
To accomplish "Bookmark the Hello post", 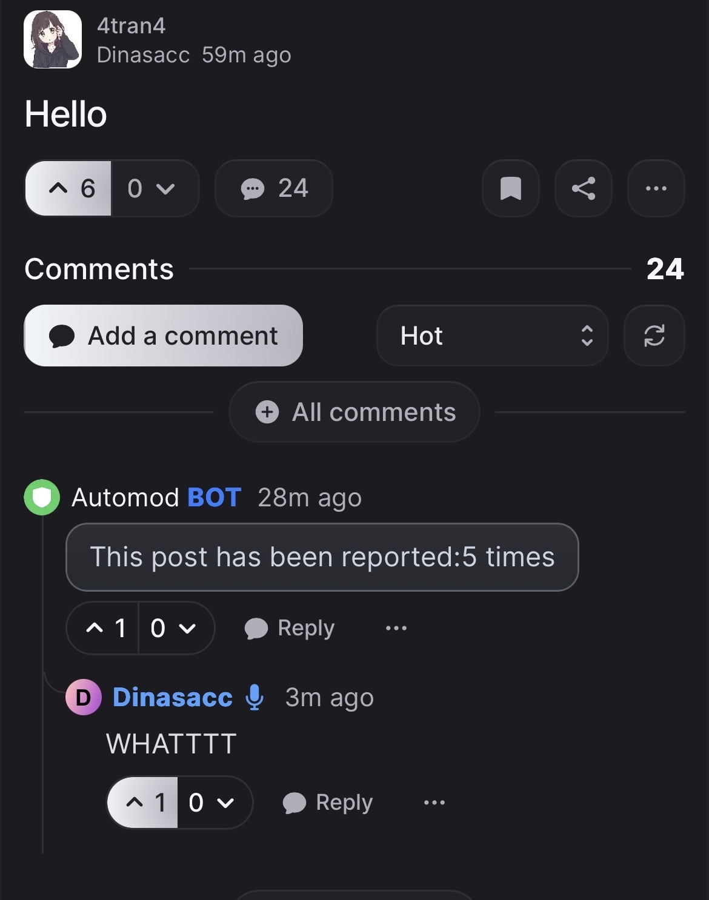I will (x=510, y=188).
